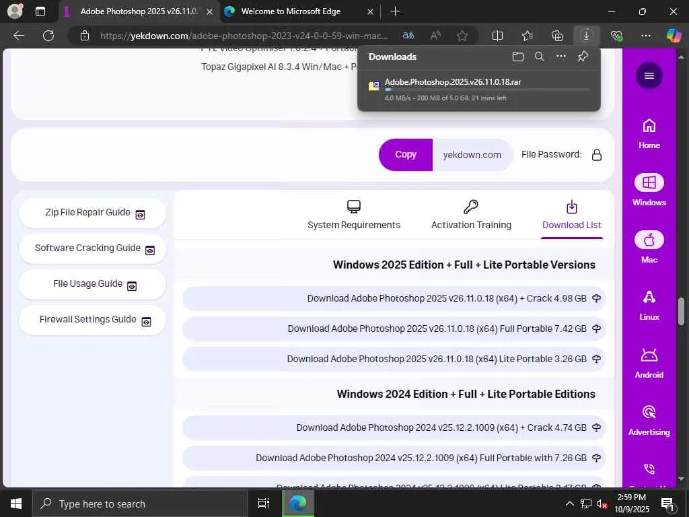The image size is (689, 517).
Task: Go to Home in purple sidebar
Action: pos(649,134)
